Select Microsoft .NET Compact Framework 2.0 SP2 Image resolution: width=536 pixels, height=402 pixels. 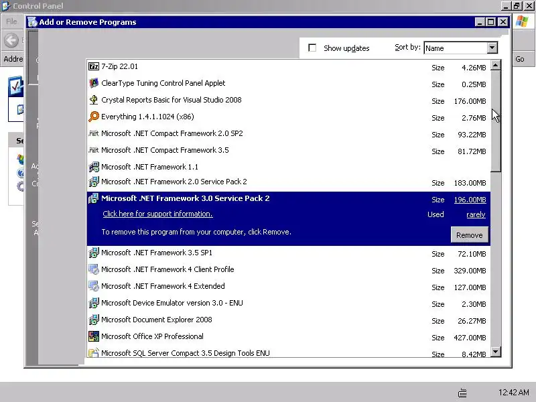(289, 133)
